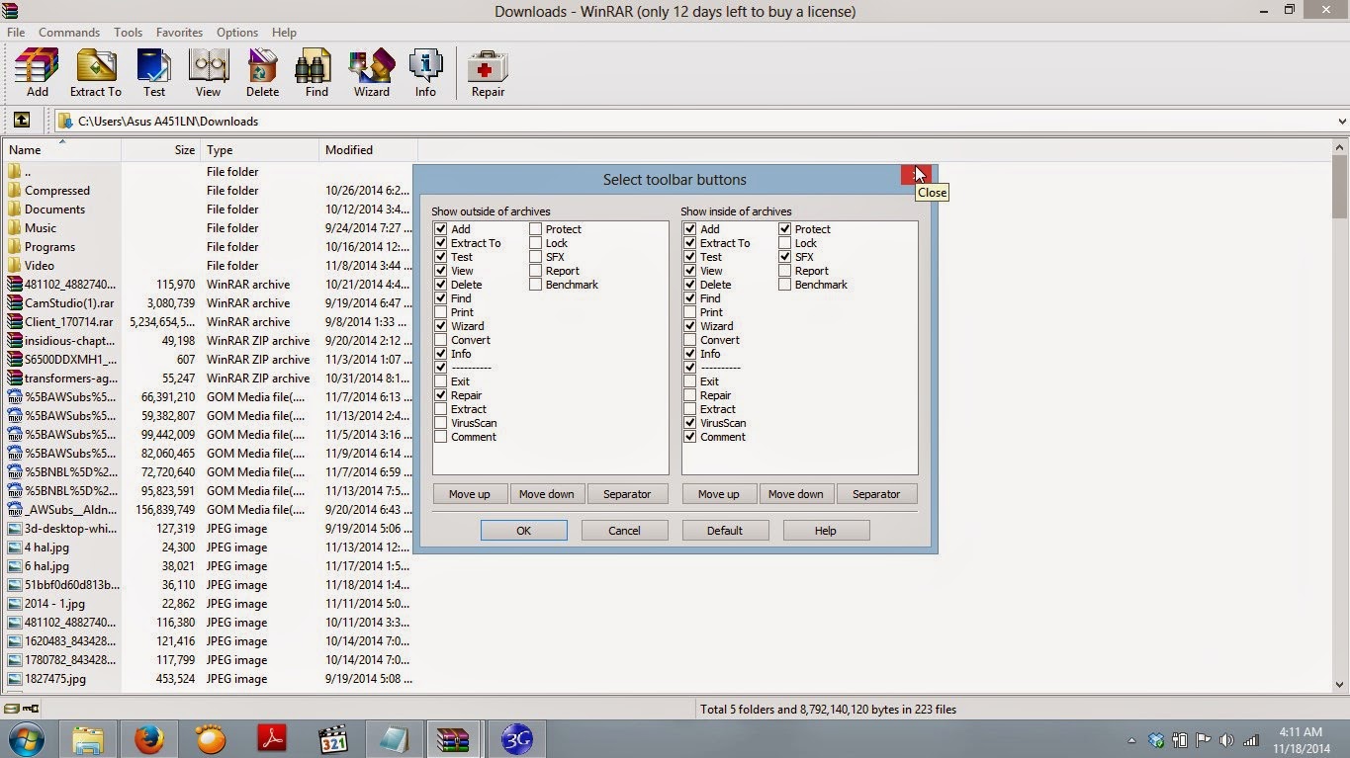Uncheck Repair under Show outside of archives
Viewport: 1350px width, 758px height.
pos(441,395)
